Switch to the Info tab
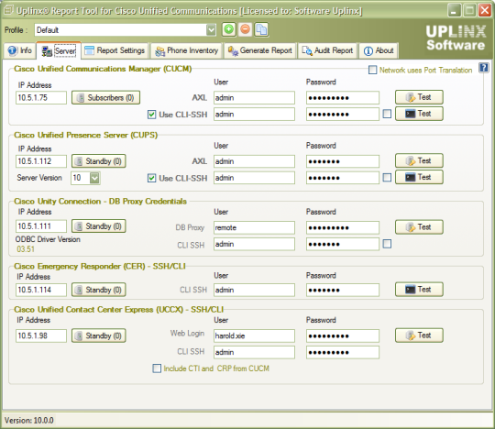495x429 pixels. point(20,50)
